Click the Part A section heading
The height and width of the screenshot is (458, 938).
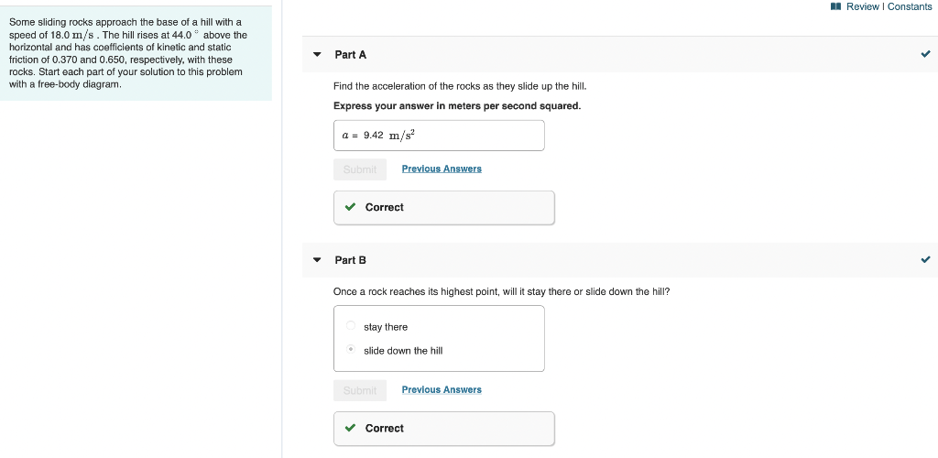[x=351, y=55]
